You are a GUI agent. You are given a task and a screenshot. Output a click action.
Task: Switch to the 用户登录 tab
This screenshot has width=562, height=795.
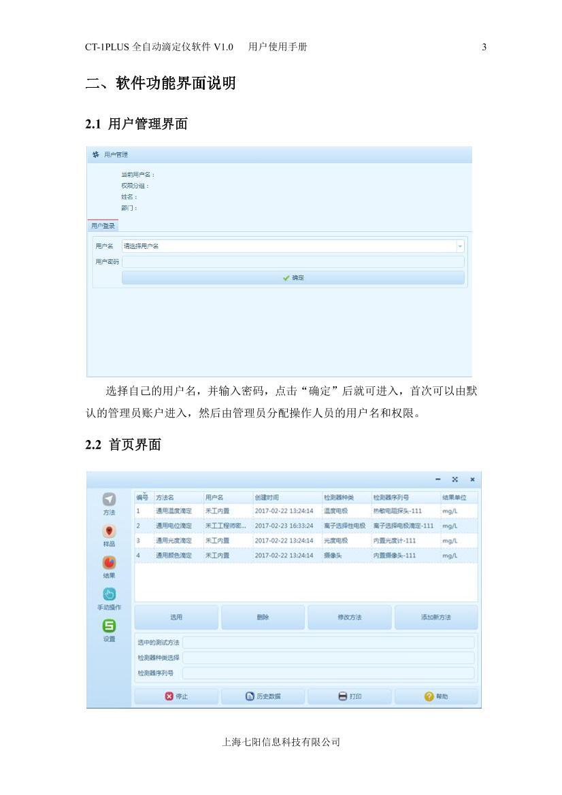coord(103,226)
